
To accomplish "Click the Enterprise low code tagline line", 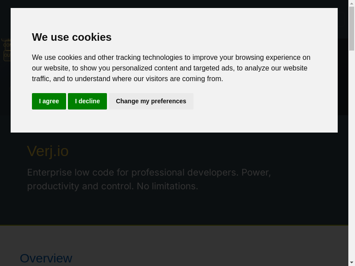I will coord(149,172).
